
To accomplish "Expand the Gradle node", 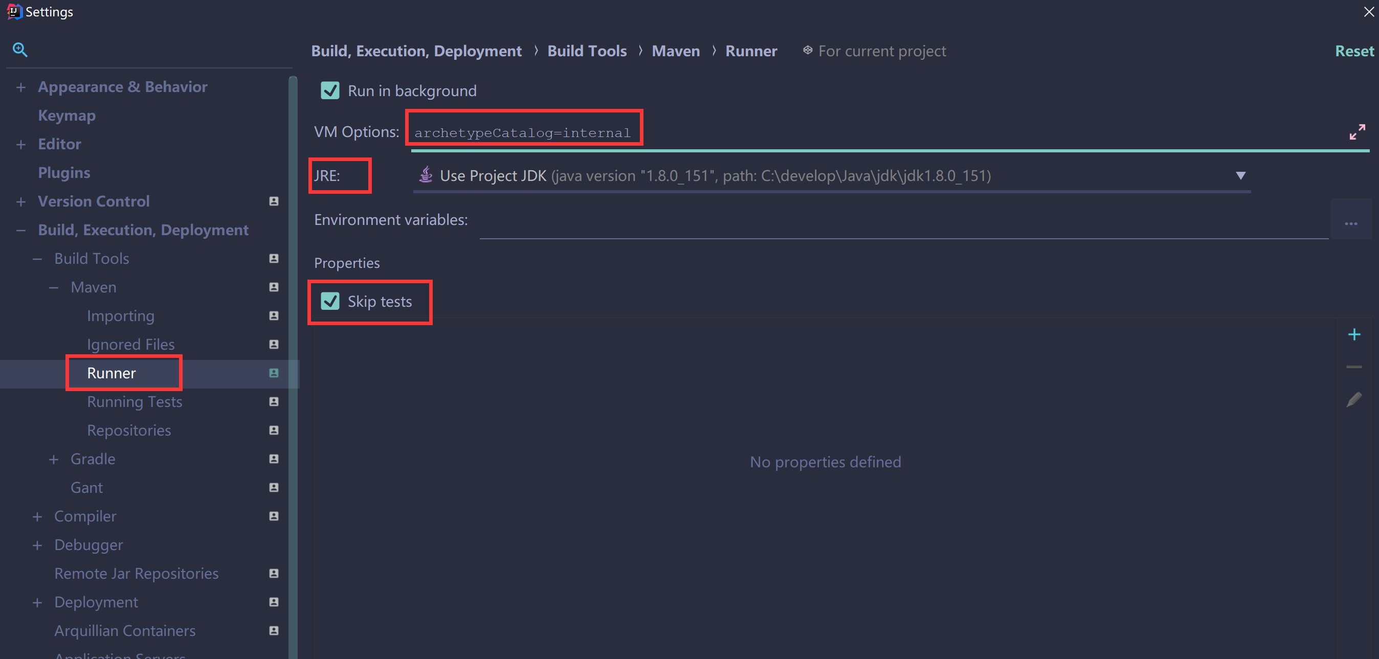I will (x=54, y=459).
